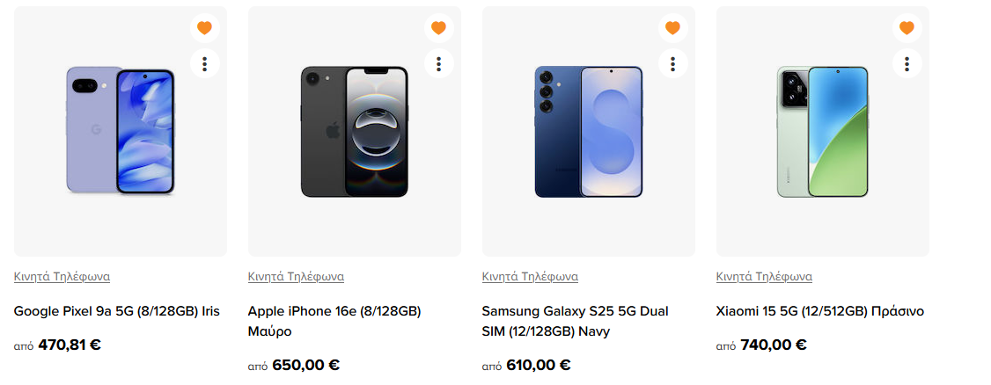This screenshot has height=385, width=991.
Task: Click the Samsung Galaxy S25 Navy product image
Action: click(x=589, y=132)
